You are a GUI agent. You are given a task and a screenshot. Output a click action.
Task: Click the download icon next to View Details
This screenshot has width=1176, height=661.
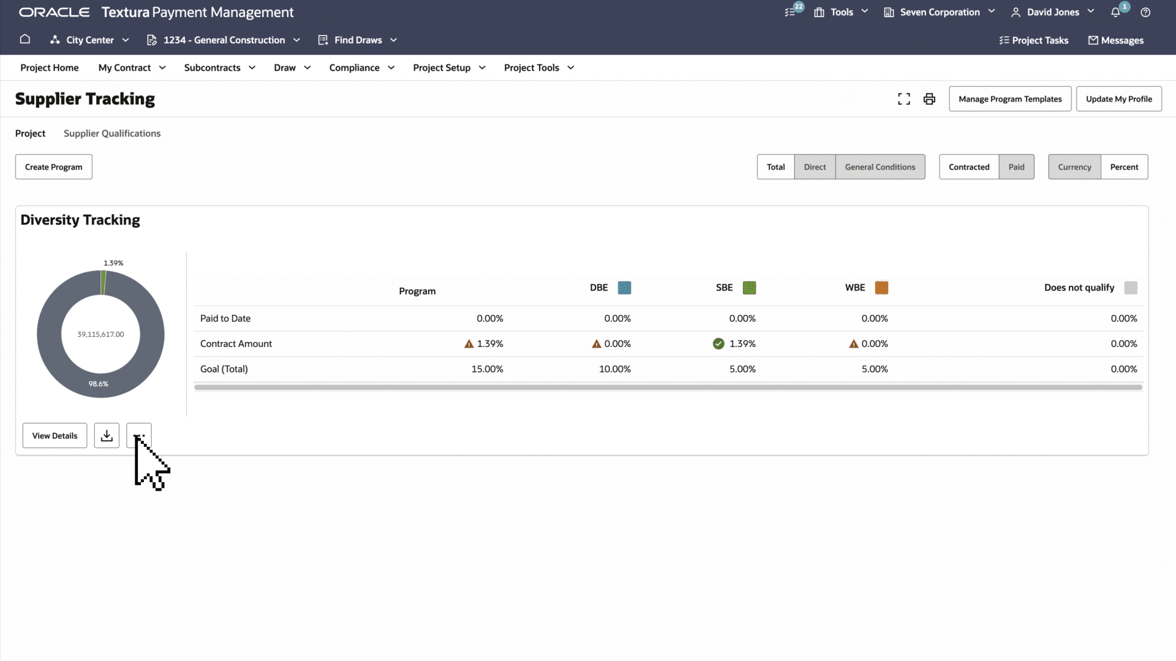[107, 436]
